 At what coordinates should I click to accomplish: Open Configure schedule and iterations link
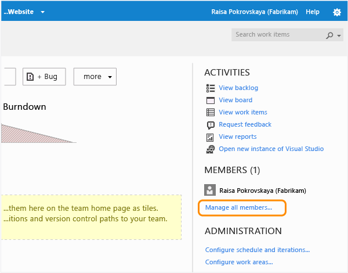258,250
